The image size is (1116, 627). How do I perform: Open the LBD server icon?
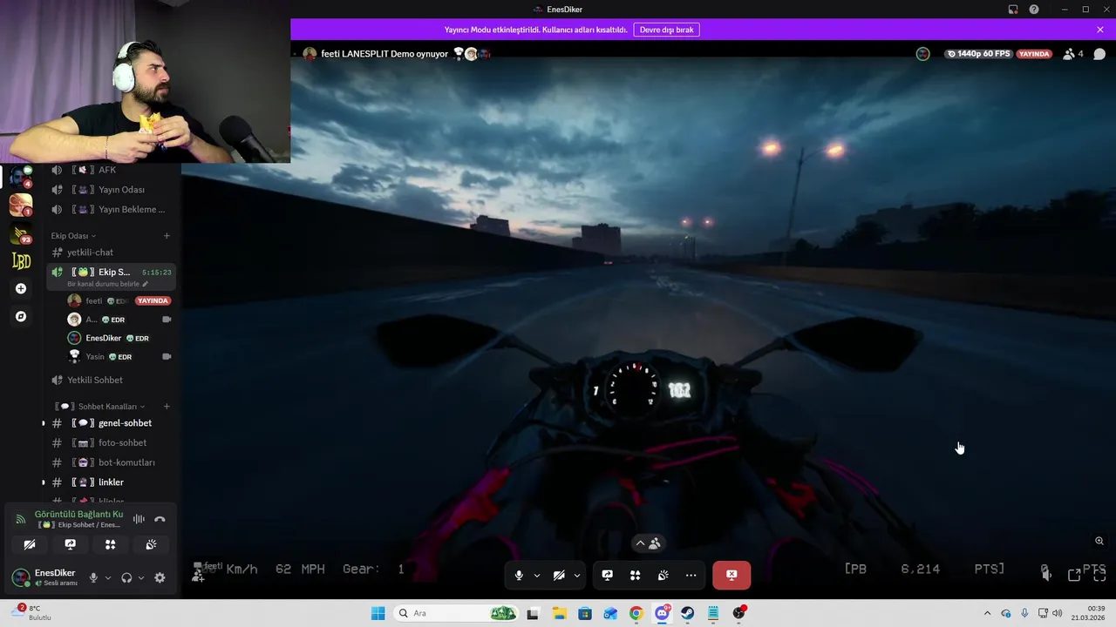click(x=21, y=260)
